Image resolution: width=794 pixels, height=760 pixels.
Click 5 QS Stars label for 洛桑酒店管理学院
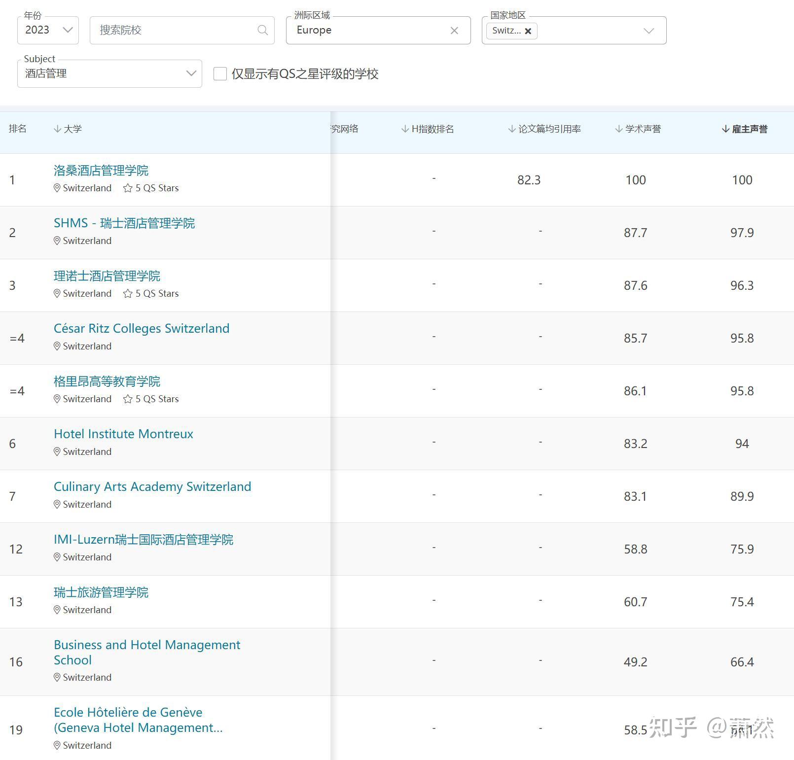157,188
